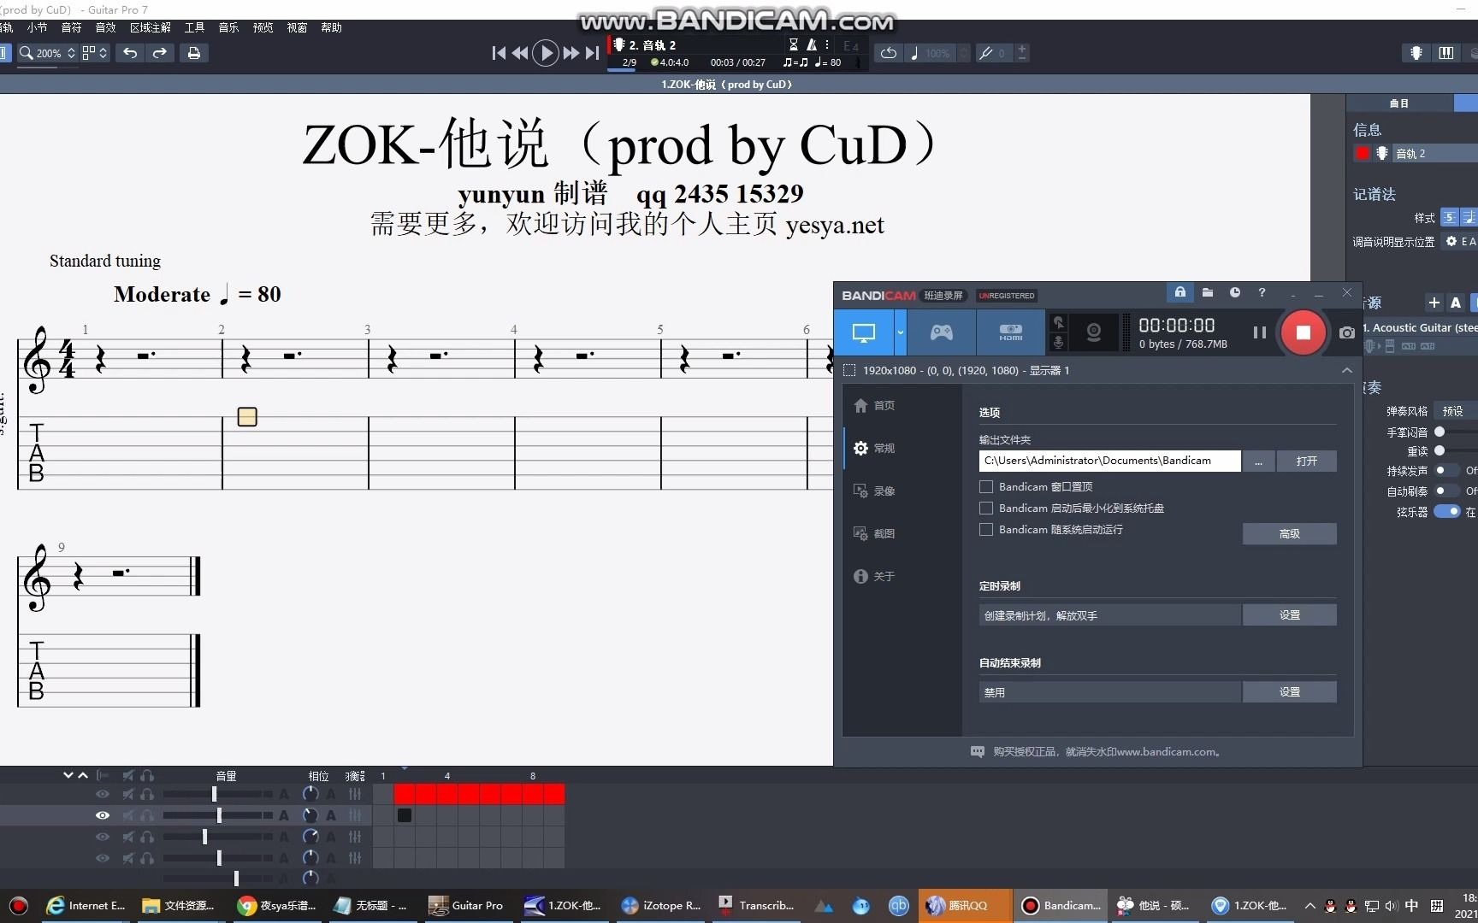Toggle 弦乐器 switch in track panel
This screenshot has width=1478, height=923.
(x=1446, y=511)
